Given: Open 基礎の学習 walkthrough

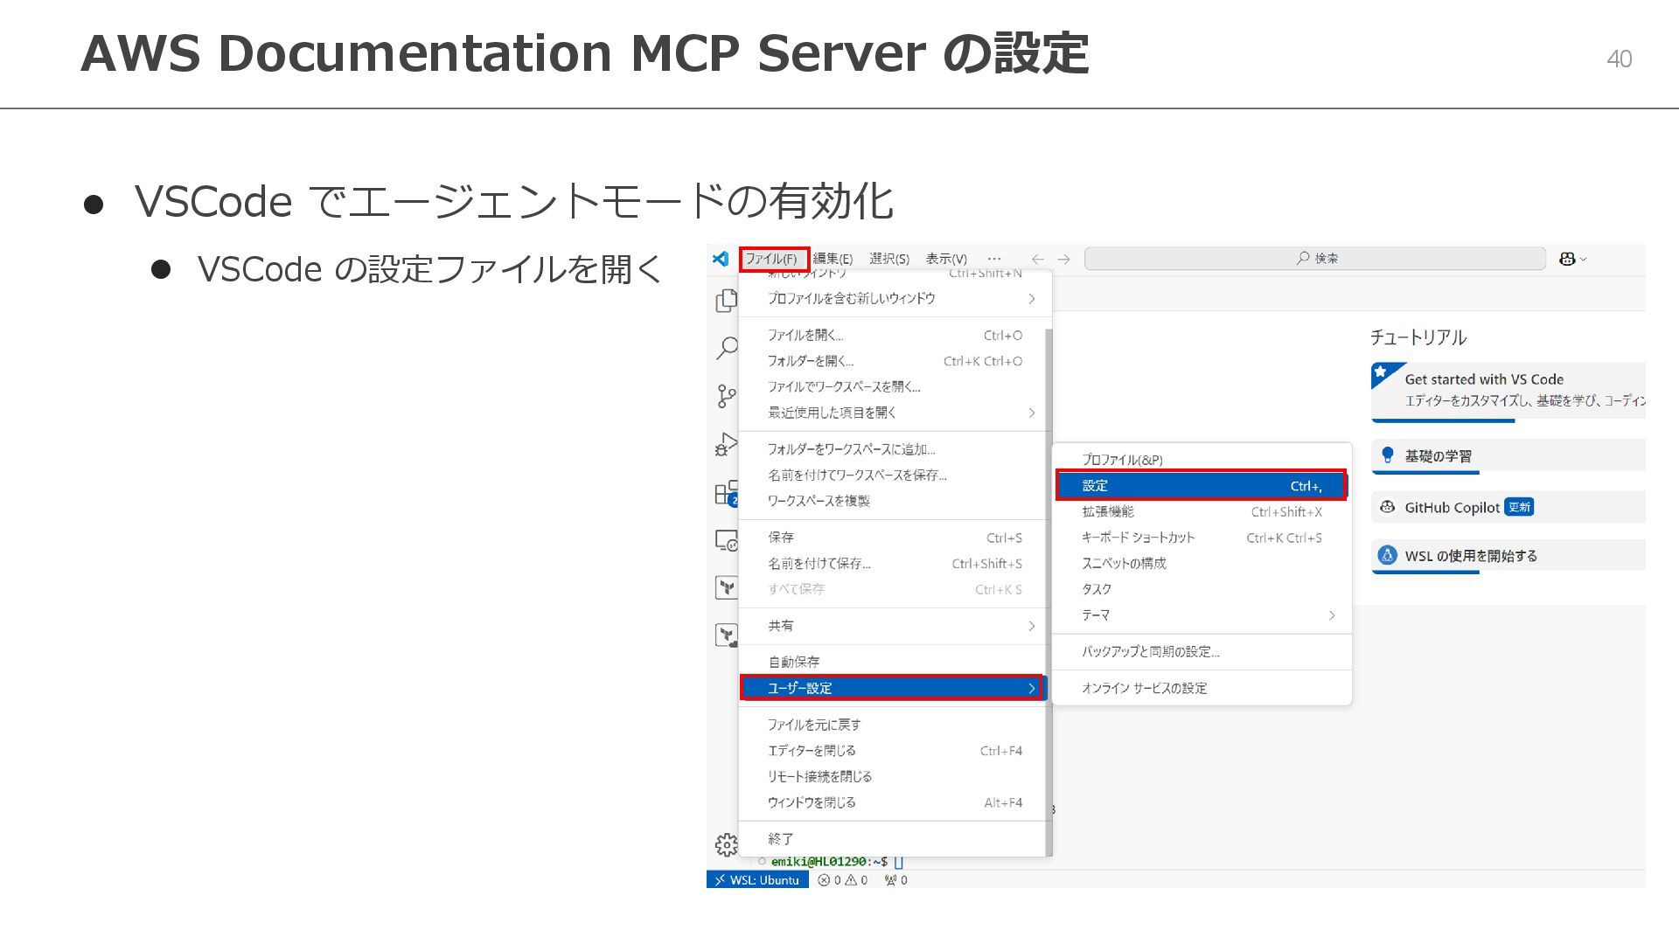Looking at the screenshot, I should pyautogui.click(x=1508, y=456).
